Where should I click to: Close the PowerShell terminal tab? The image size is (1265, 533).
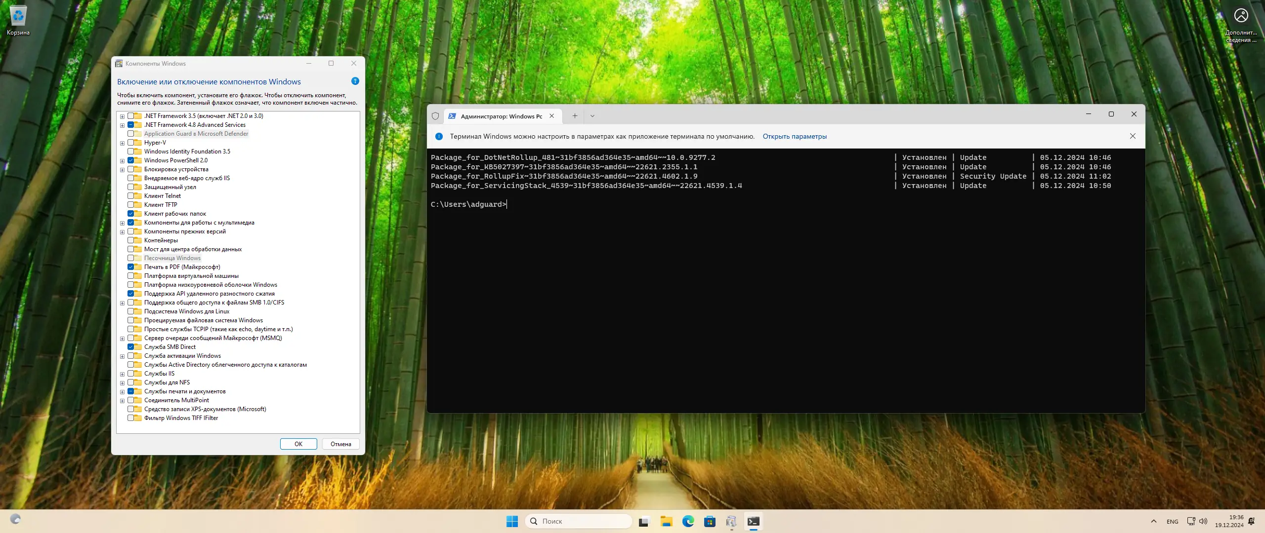click(551, 116)
